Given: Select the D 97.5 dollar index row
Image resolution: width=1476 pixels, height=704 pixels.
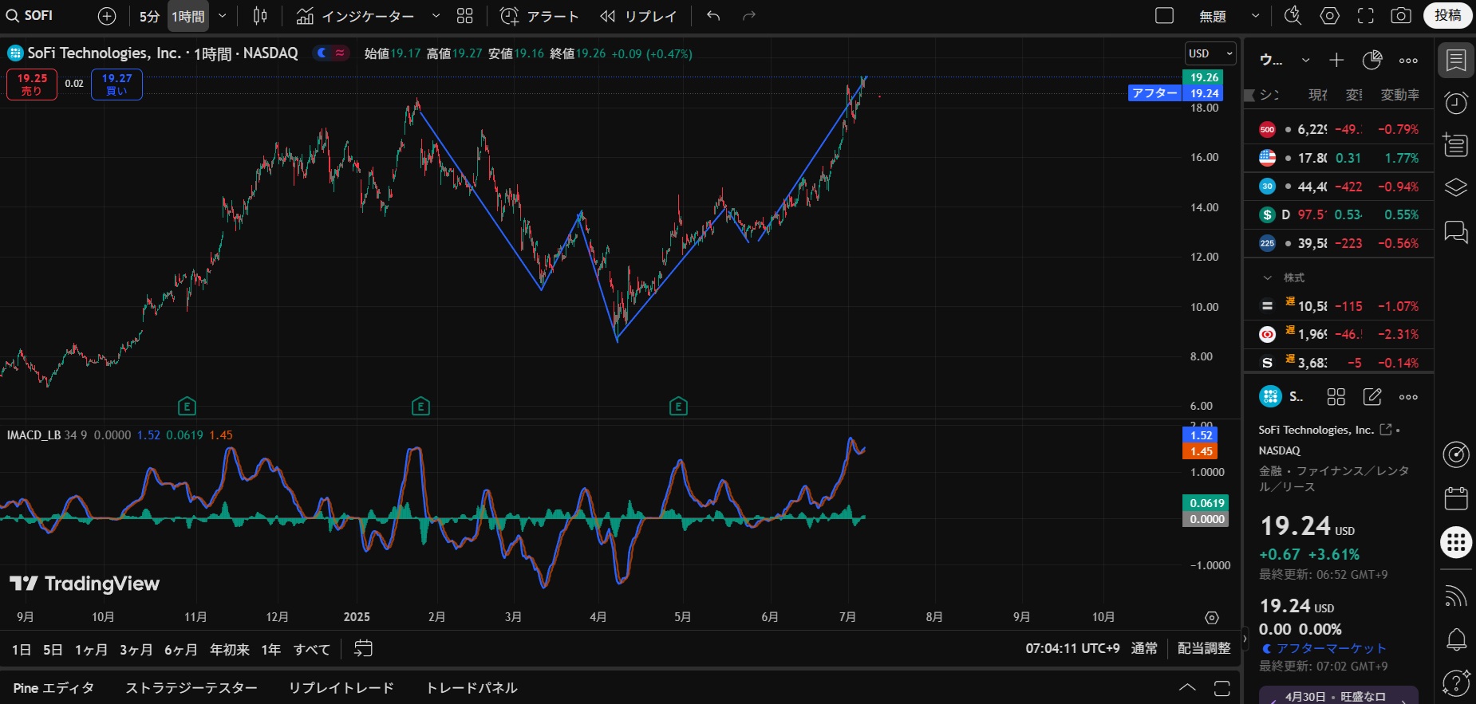Looking at the screenshot, I should click(x=1339, y=214).
